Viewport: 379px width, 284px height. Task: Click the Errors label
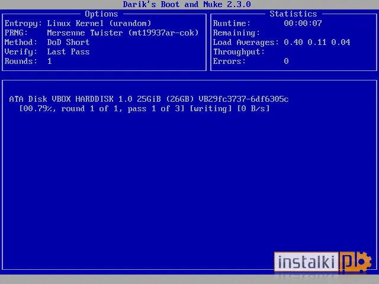point(229,61)
